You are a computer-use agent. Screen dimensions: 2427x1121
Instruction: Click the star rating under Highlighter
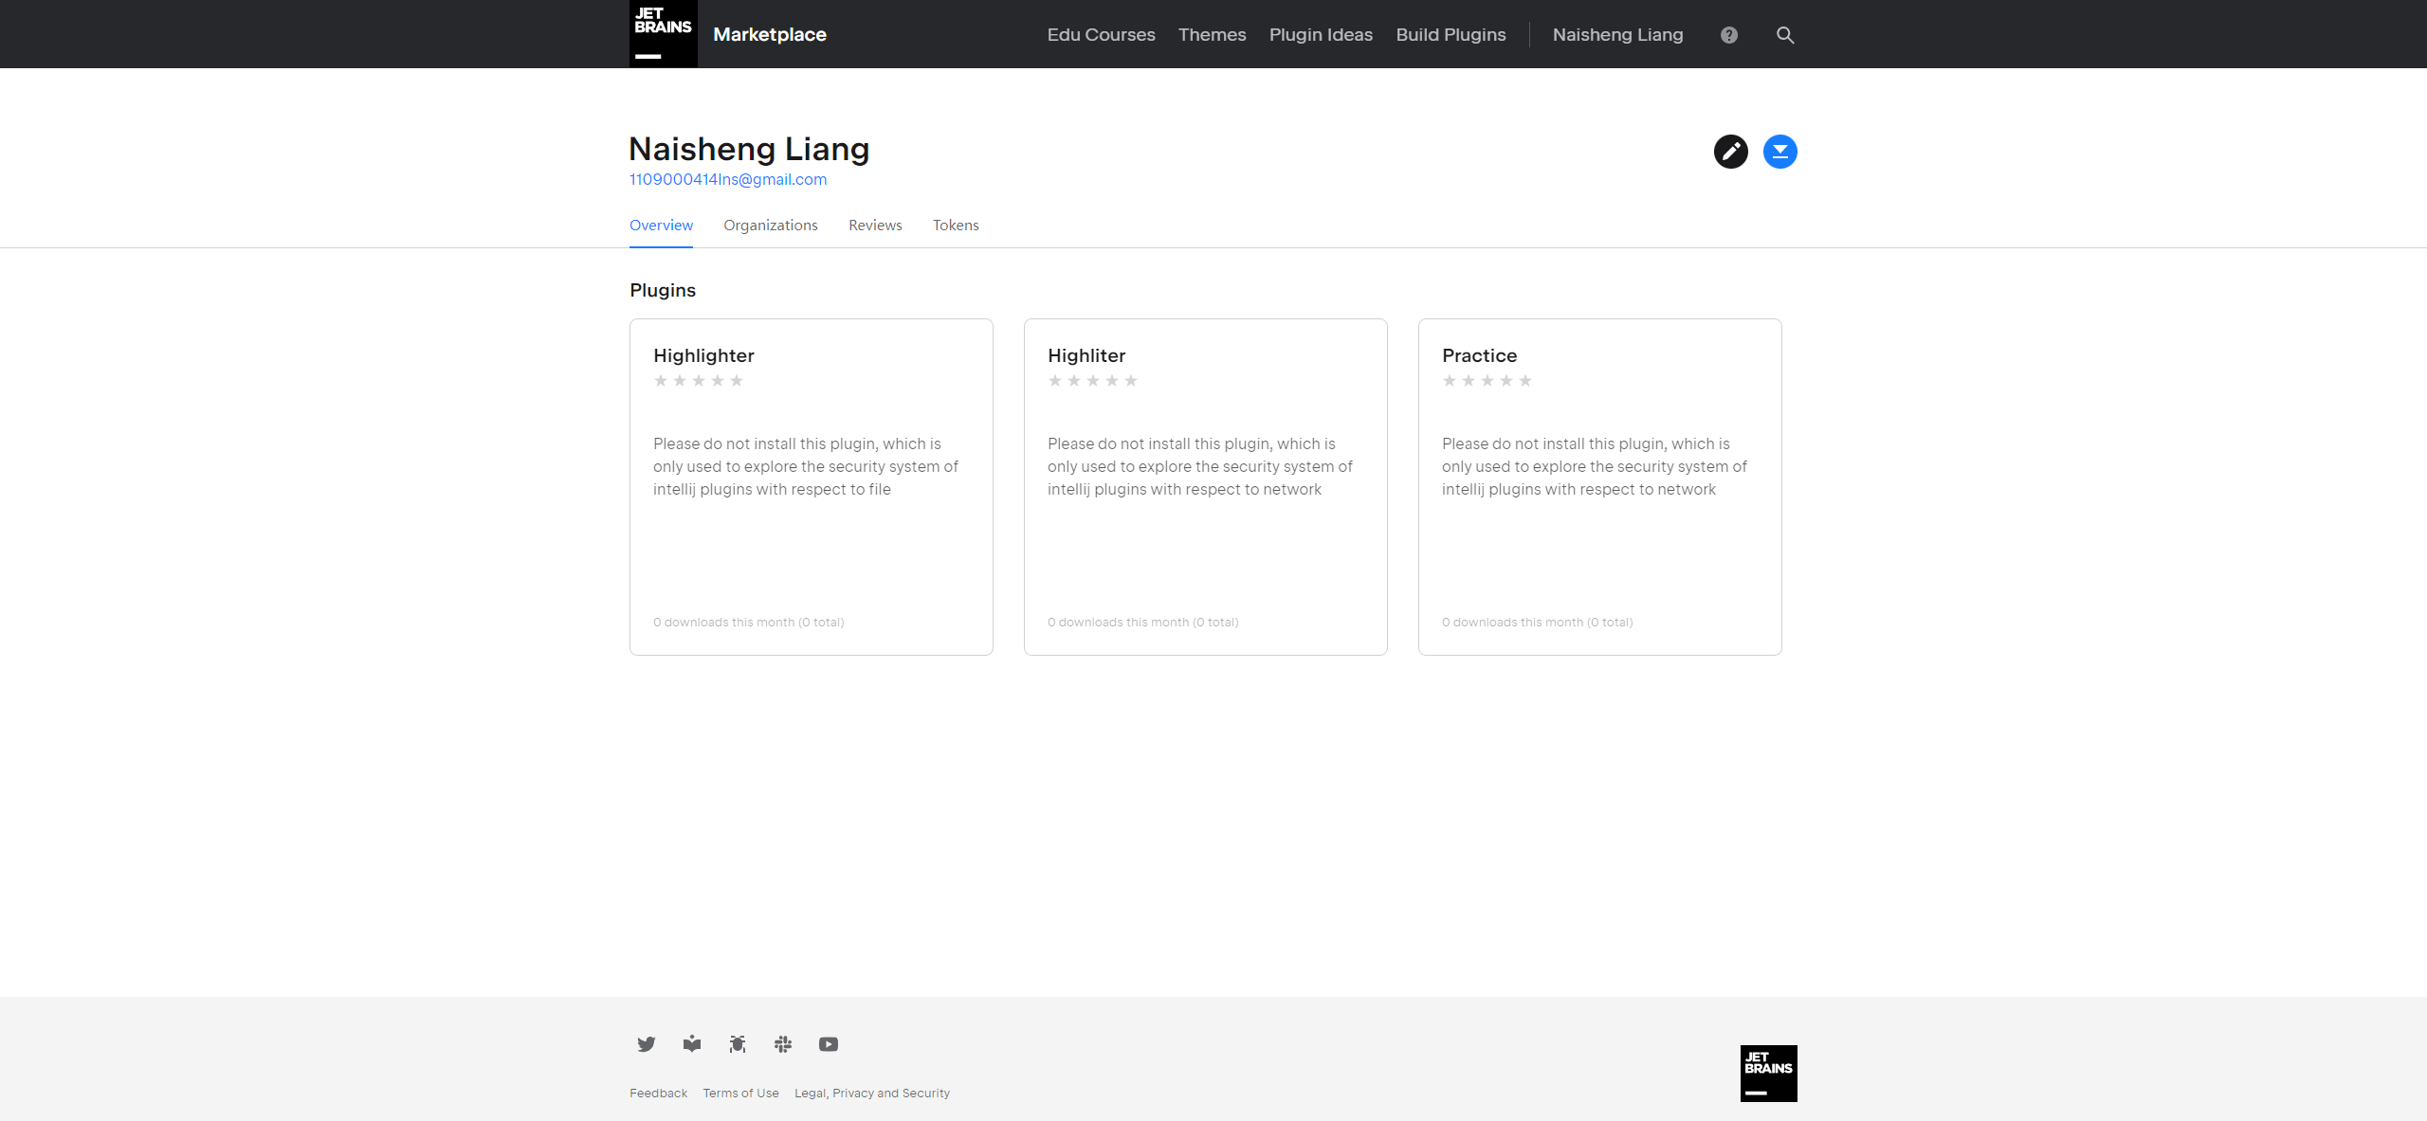(x=699, y=381)
